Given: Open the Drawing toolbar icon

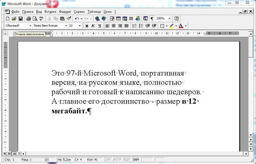Looking at the screenshot, I should (138, 19).
